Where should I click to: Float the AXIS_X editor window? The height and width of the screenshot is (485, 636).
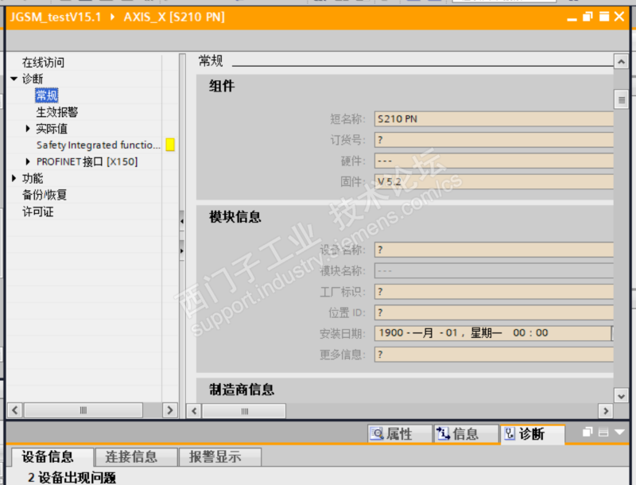(x=588, y=17)
